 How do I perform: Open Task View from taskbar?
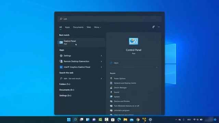coord(81,120)
